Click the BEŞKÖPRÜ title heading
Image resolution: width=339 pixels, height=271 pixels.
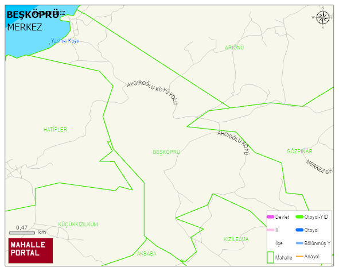tap(33, 15)
